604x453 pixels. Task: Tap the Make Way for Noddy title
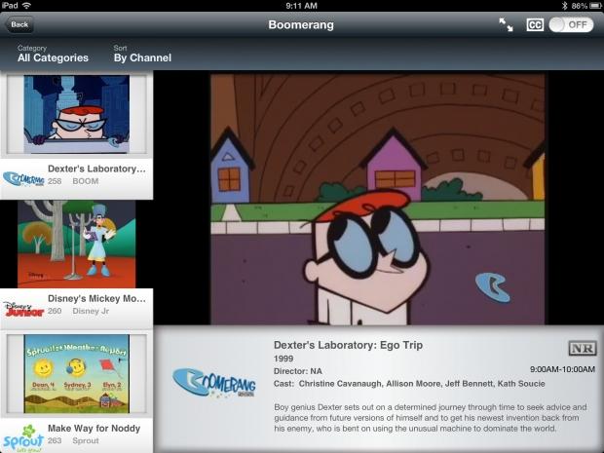point(94,429)
